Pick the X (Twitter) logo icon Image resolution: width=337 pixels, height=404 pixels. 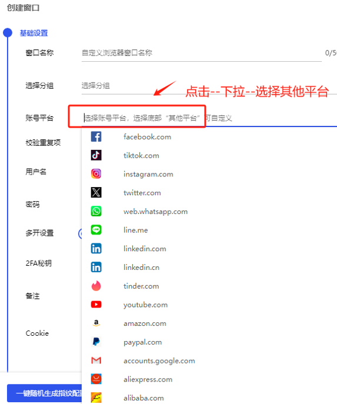(x=96, y=192)
